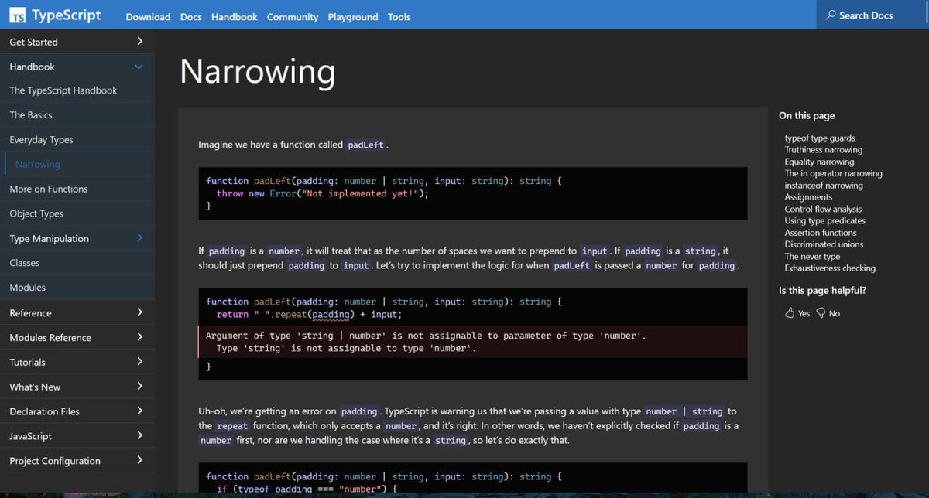Open Everyday Types sidebar page
Viewport: 929px width, 498px height.
pyautogui.click(x=41, y=140)
